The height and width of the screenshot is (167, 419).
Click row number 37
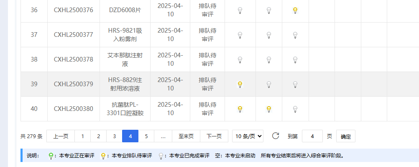point(34,35)
